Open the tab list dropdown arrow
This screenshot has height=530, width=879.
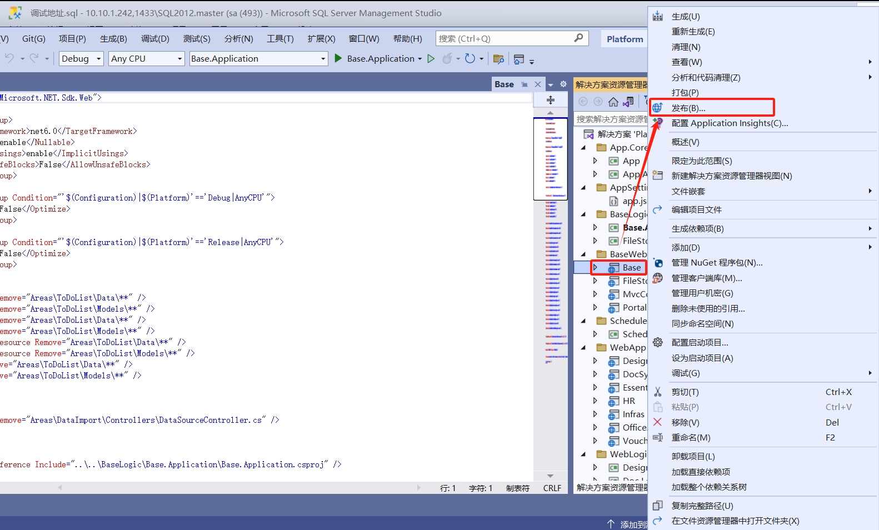click(551, 85)
